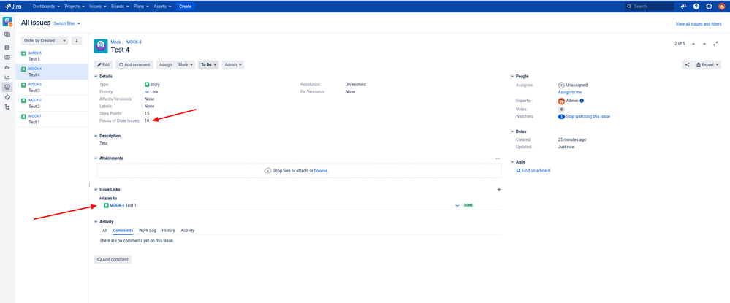The width and height of the screenshot is (730, 303).
Task: Click Stop watching this issue link
Action: pyautogui.click(x=588, y=116)
